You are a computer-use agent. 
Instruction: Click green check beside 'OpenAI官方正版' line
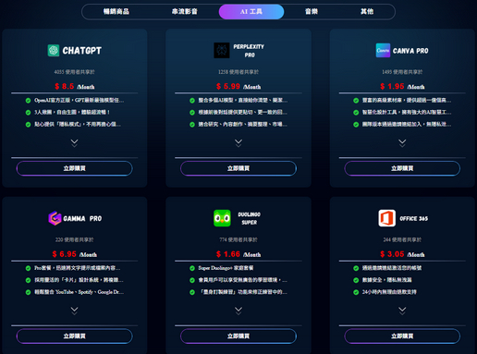(28, 101)
